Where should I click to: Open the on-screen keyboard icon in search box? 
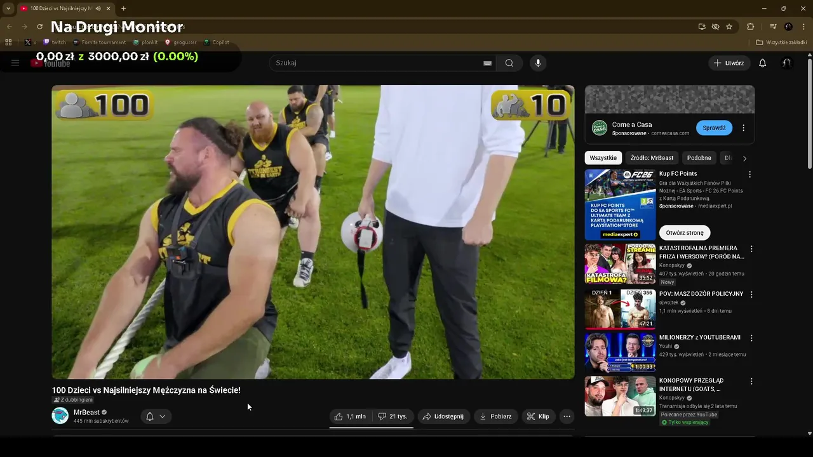coord(487,63)
